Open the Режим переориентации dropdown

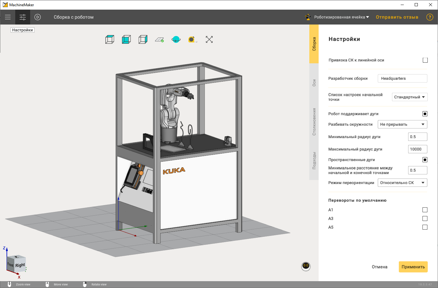click(x=403, y=183)
